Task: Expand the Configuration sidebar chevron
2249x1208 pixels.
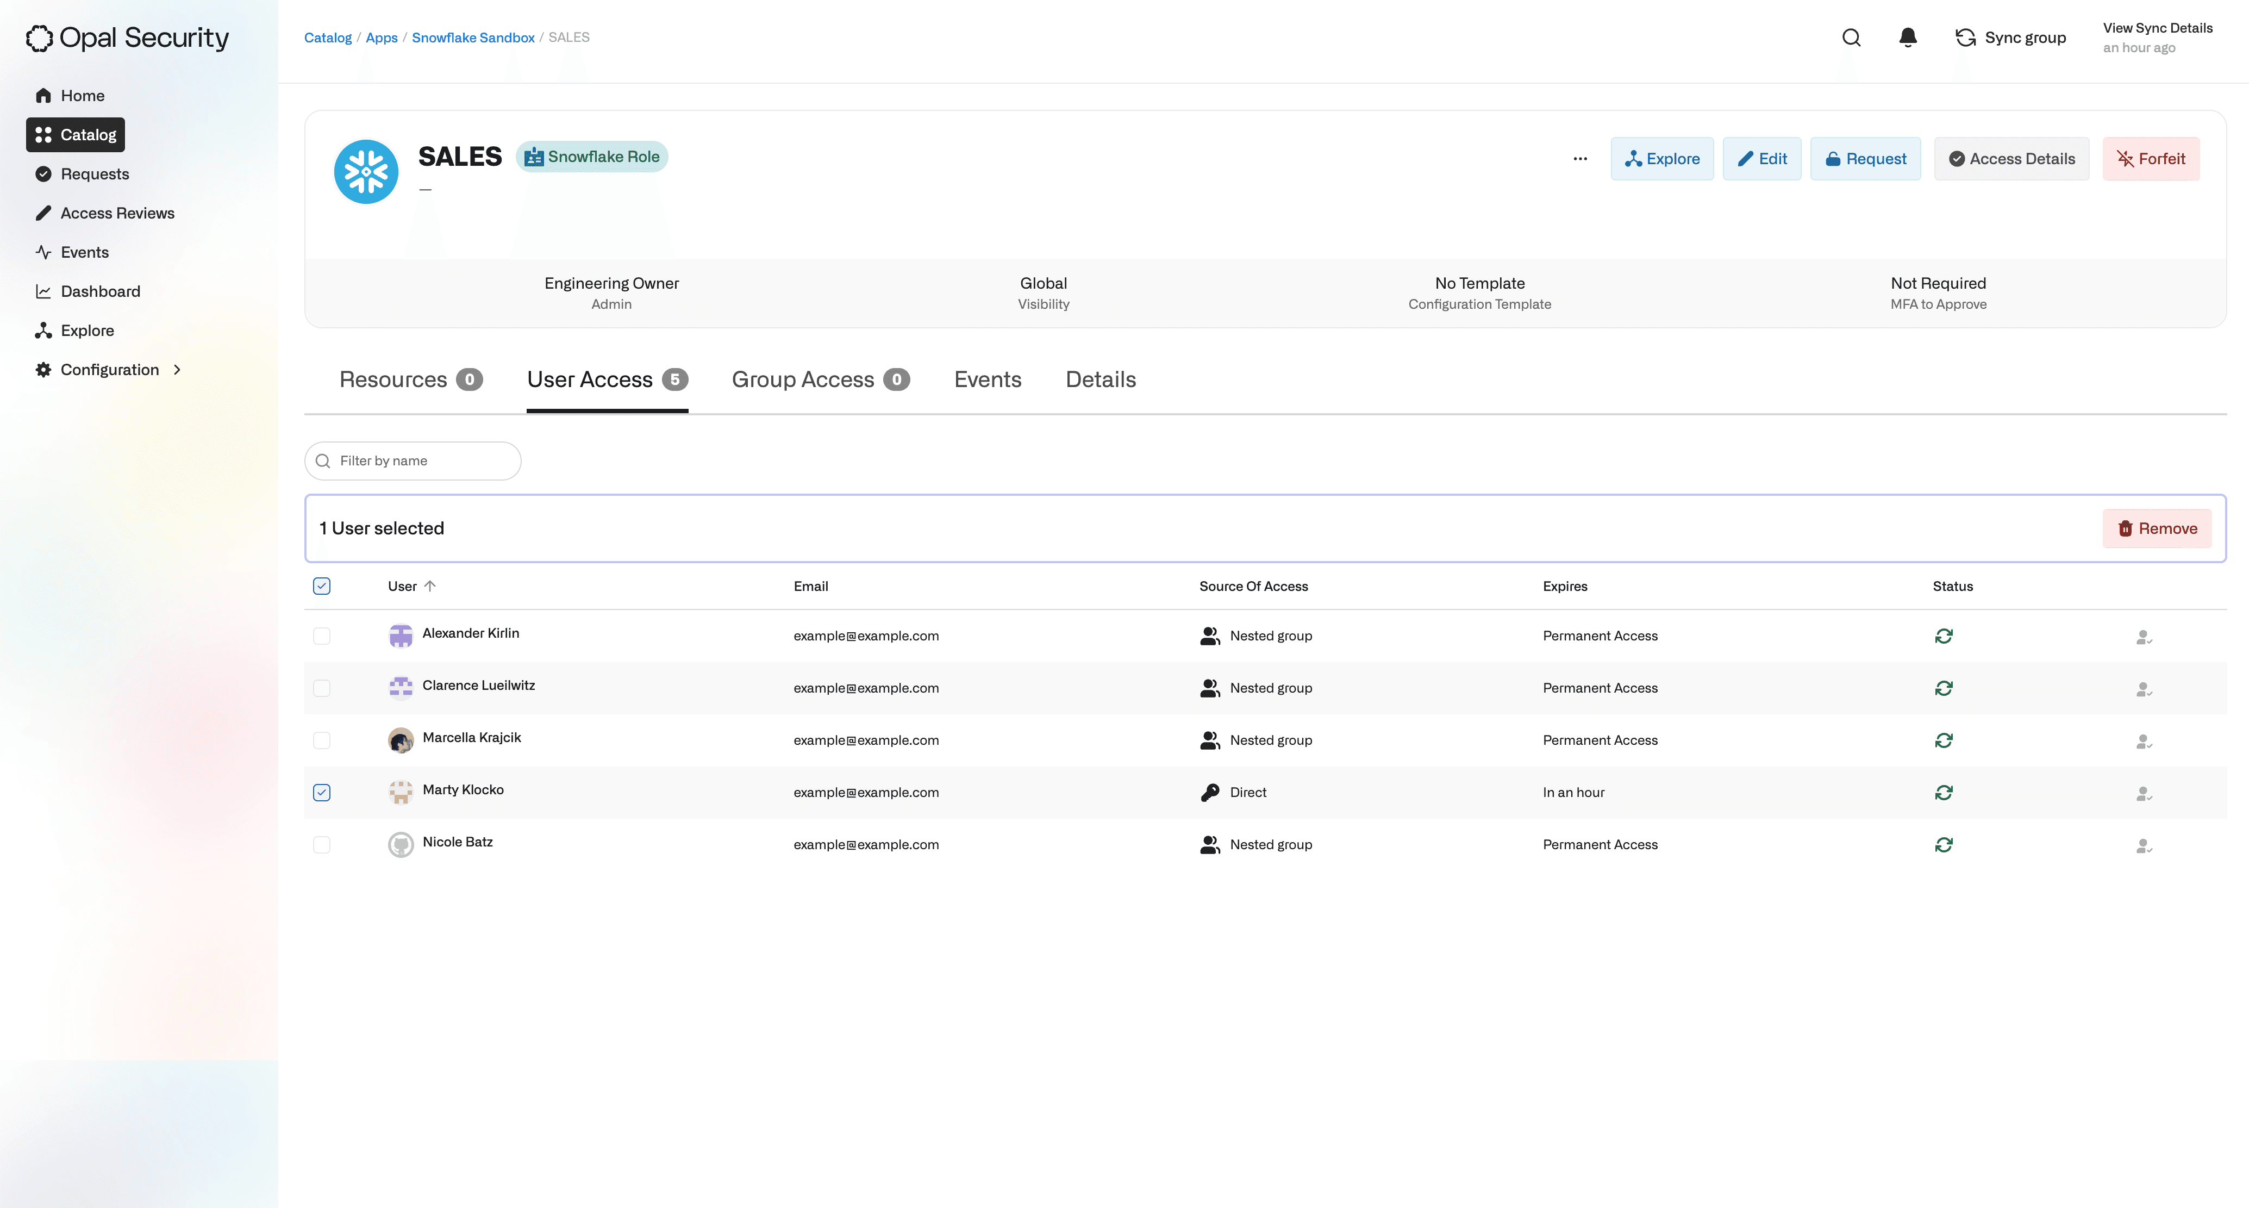Action: pyautogui.click(x=177, y=370)
